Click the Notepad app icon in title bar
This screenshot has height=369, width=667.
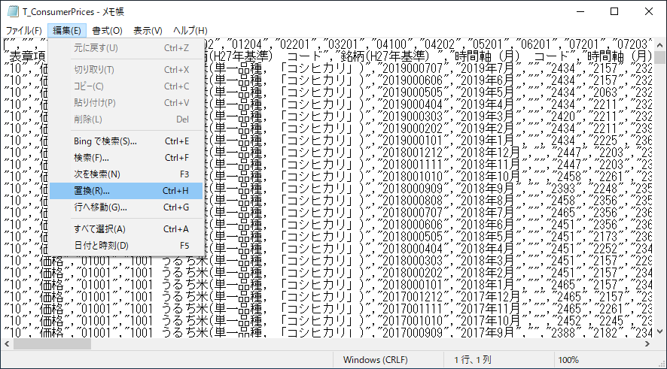[12, 11]
